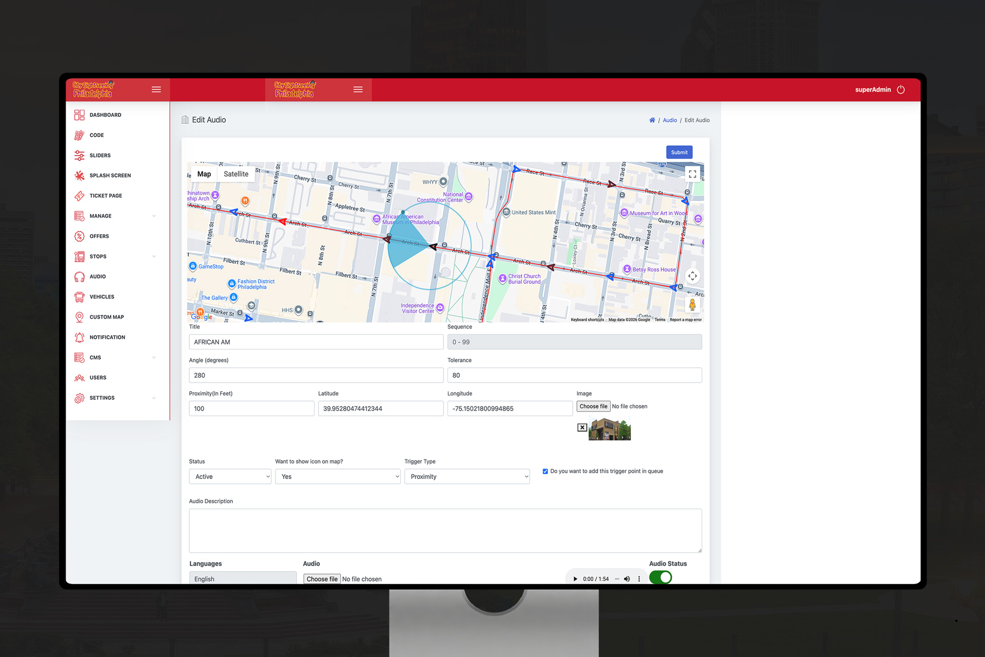
Task: Uncheck add trigger point in queue
Action: [x=545, y=471]
